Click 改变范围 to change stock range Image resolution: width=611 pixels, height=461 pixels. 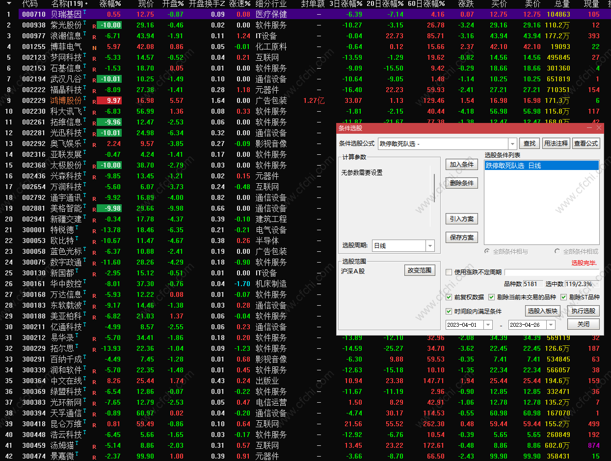(x=420, y=270)
